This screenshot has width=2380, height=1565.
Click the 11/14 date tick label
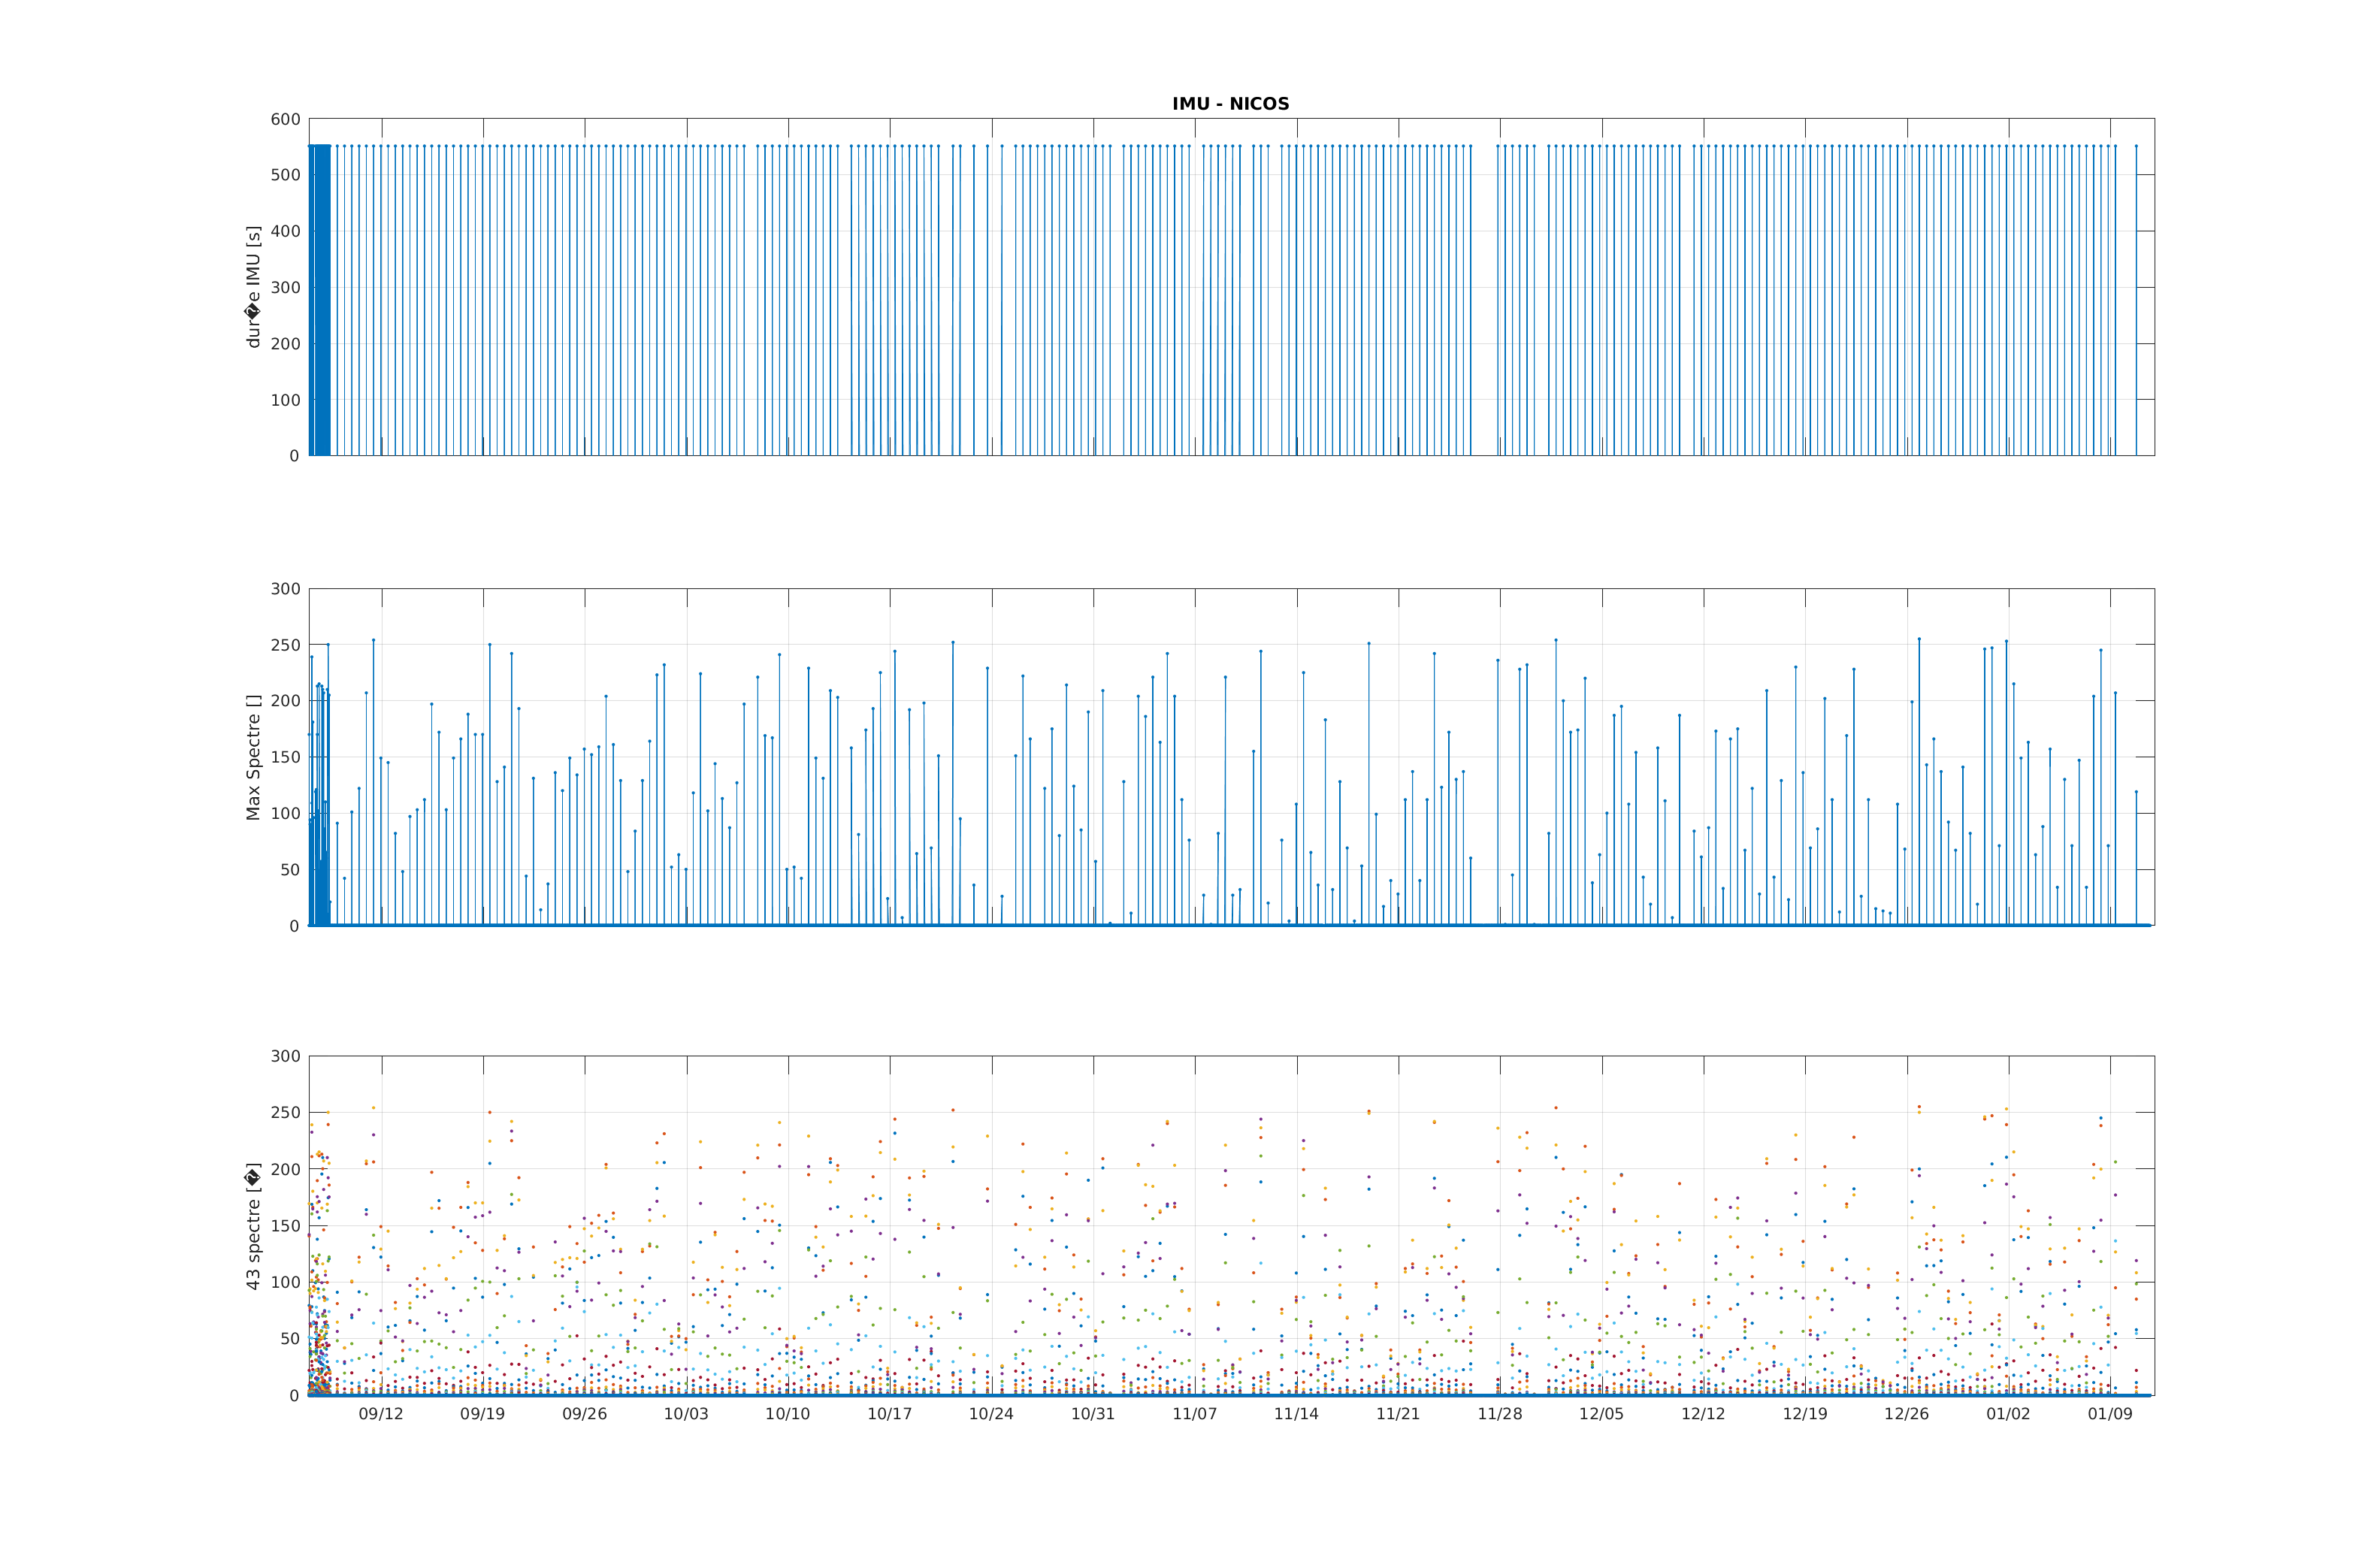[1296, 1414]
